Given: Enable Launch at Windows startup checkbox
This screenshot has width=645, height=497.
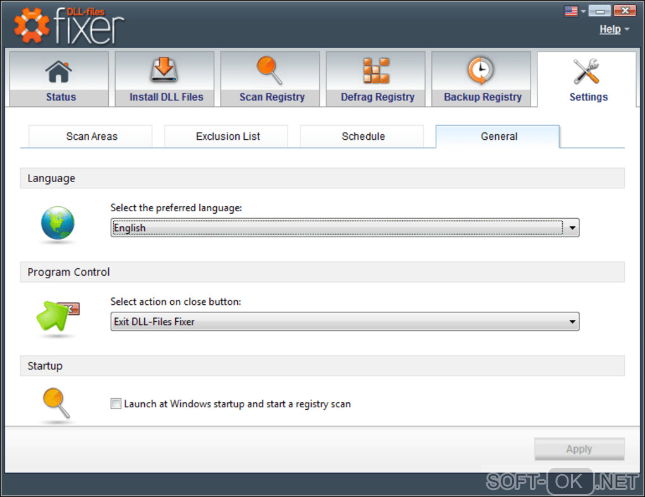Looking at the screenshot, I should click(x=116, y=403).
